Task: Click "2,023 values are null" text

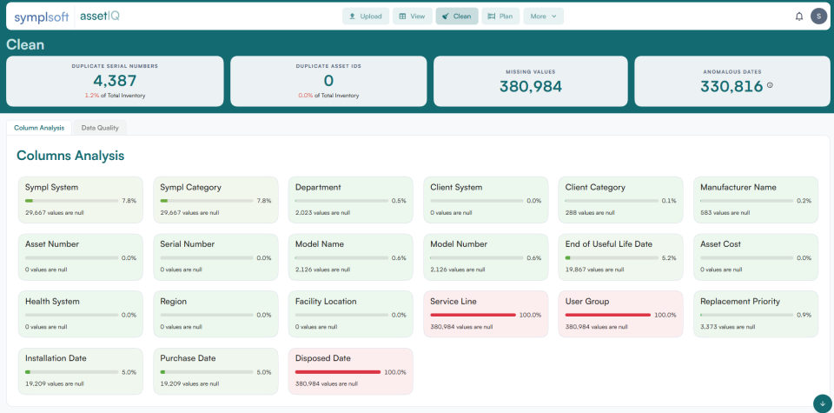Action: [x=322, y=212]
